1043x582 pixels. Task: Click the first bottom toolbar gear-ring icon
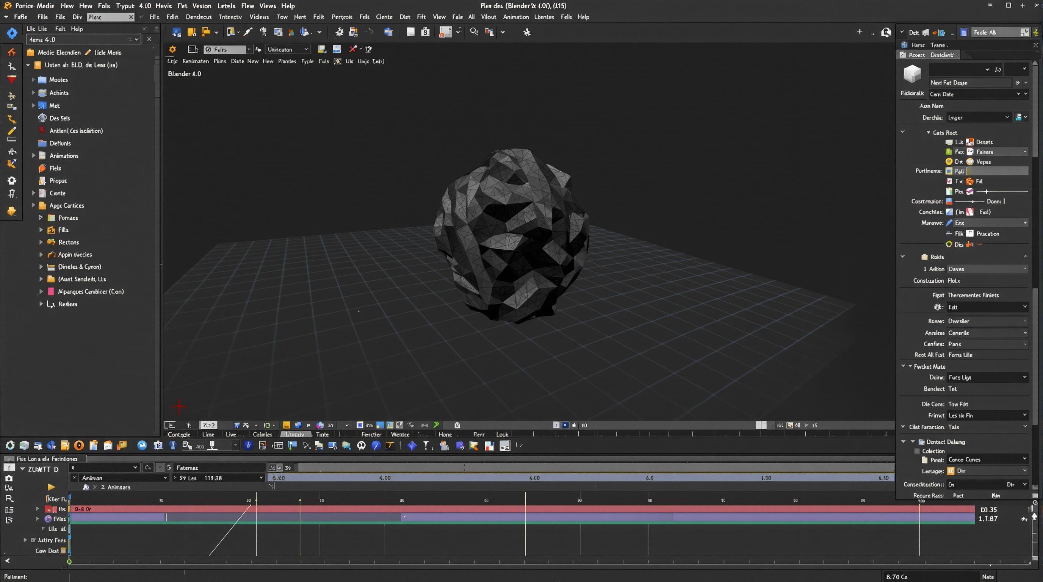point(10,445)
